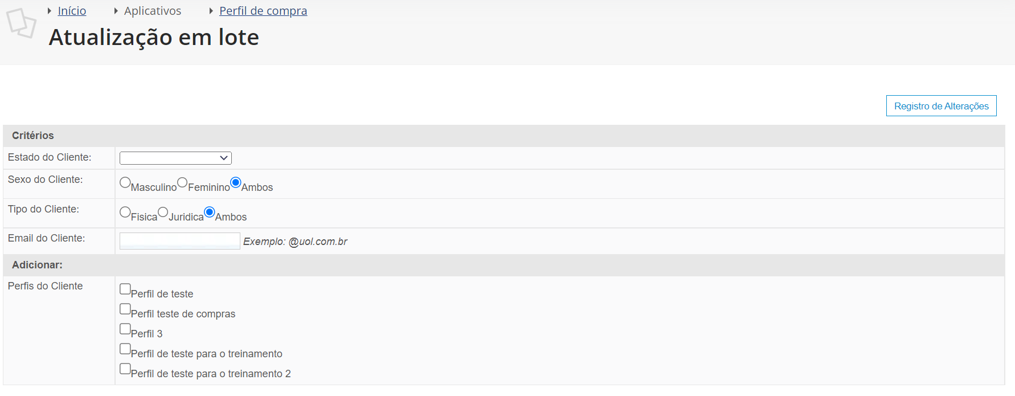This screenshot has height=396, width=1015.
Task: Choose Ambos for Tipo do Cliente
Action: click(210, 212)
